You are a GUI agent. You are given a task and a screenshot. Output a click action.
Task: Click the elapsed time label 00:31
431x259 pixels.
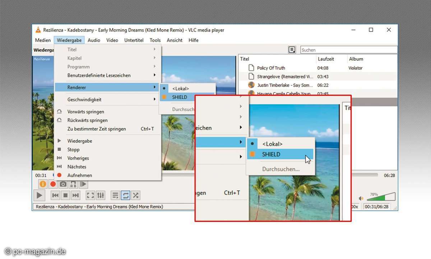[41, 175]
